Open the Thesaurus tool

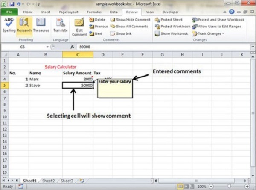coord(41,25)
